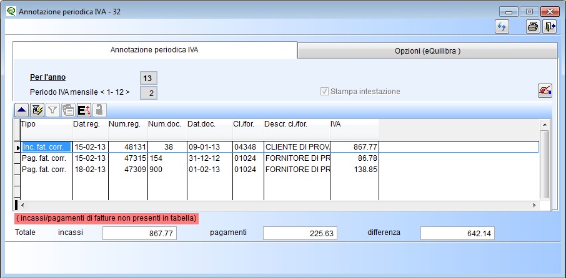
Task: Click the blue up-triangle grid button
Action: [x=22, y=110]
